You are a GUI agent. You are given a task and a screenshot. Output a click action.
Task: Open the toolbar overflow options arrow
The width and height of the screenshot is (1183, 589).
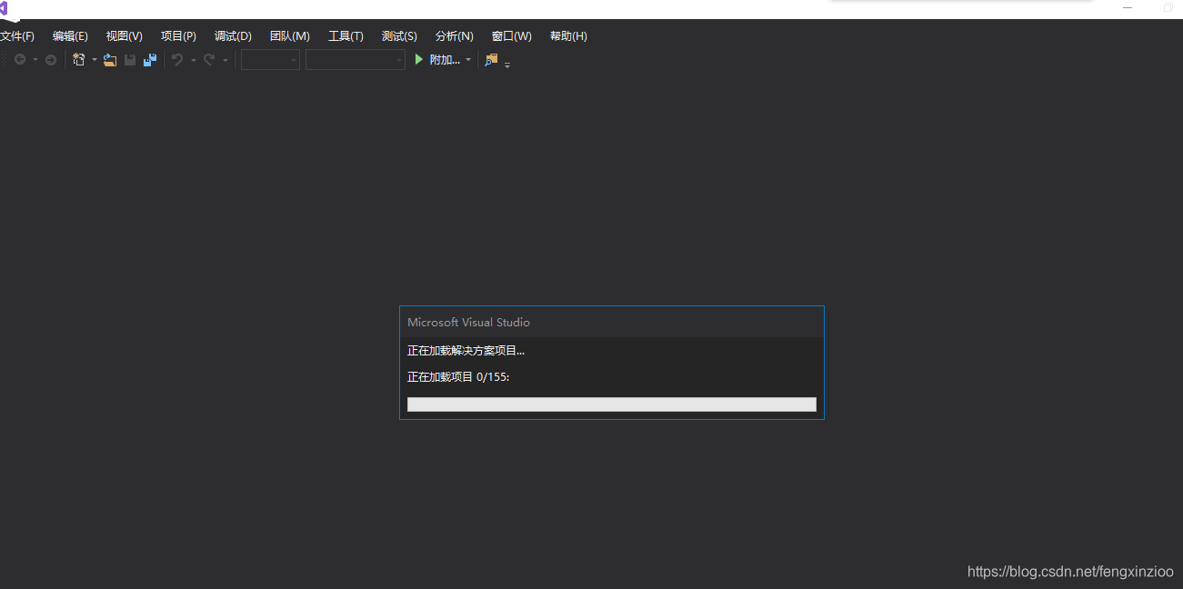coord(507,64)
